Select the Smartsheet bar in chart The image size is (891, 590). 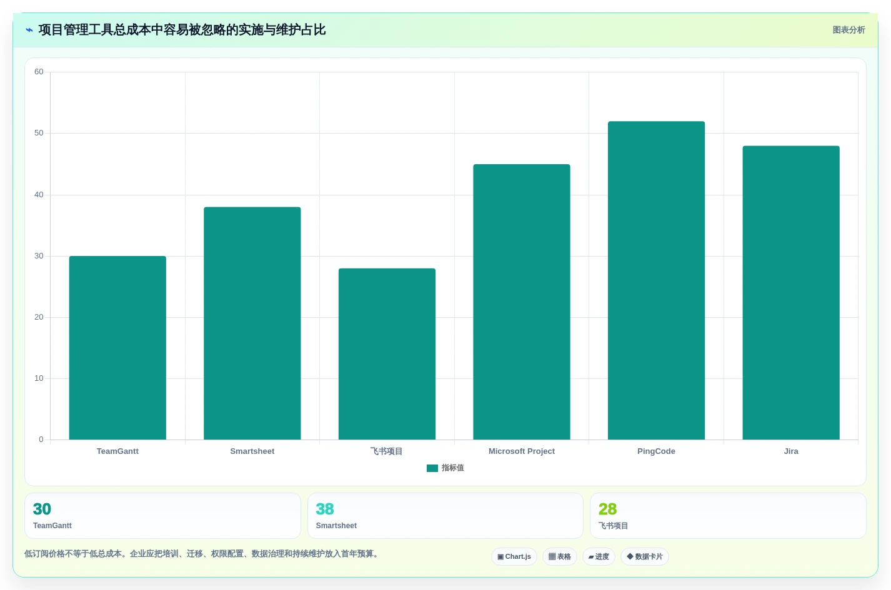pyautogui.click(x=252, y=323)
